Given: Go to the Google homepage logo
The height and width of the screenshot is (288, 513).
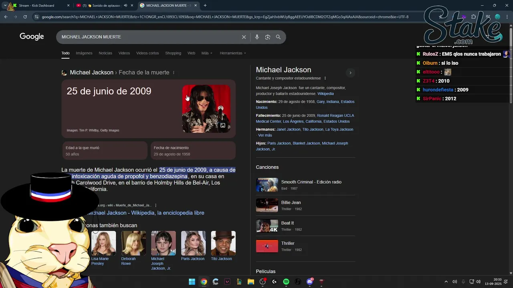Looking at the screenshot, I should pyautogui.click(x=32, y=37).
